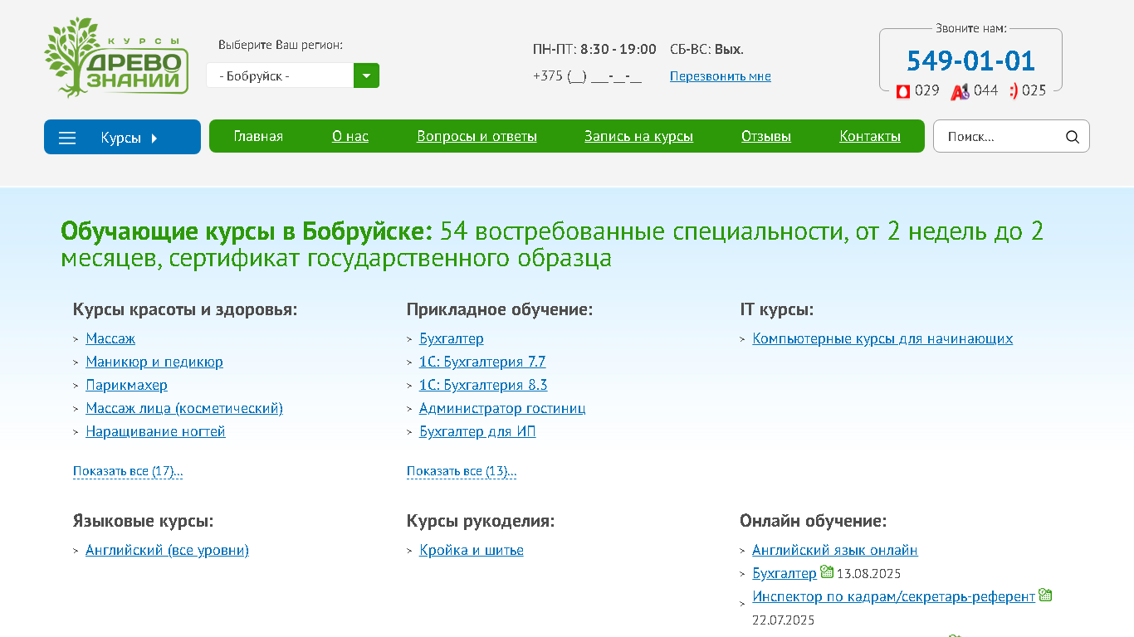The image size is (1134, 637).
Task: Go to Главная menu item
Action: point(258,136)
